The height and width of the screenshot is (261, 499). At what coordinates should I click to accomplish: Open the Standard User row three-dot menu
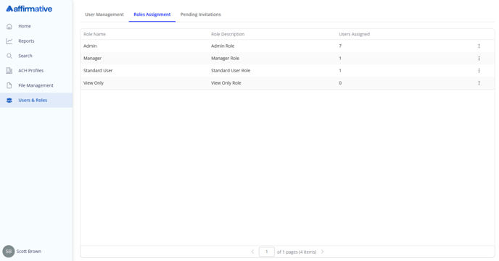(x=479, y=71)
